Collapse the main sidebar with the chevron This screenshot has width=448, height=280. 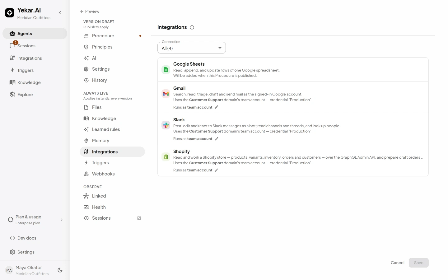click(60, 13)
